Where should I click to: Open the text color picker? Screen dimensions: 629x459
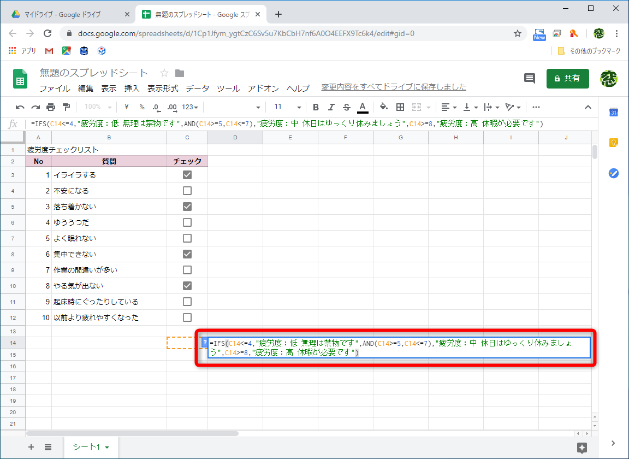(x=363, y=107)
